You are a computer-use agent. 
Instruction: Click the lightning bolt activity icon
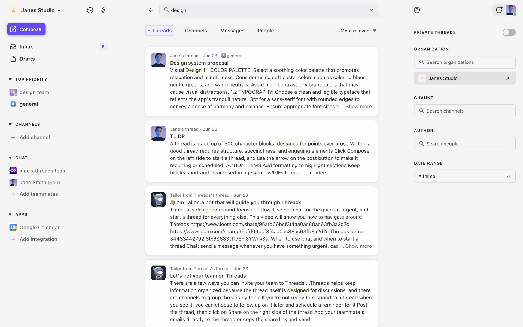coord(103,10)
